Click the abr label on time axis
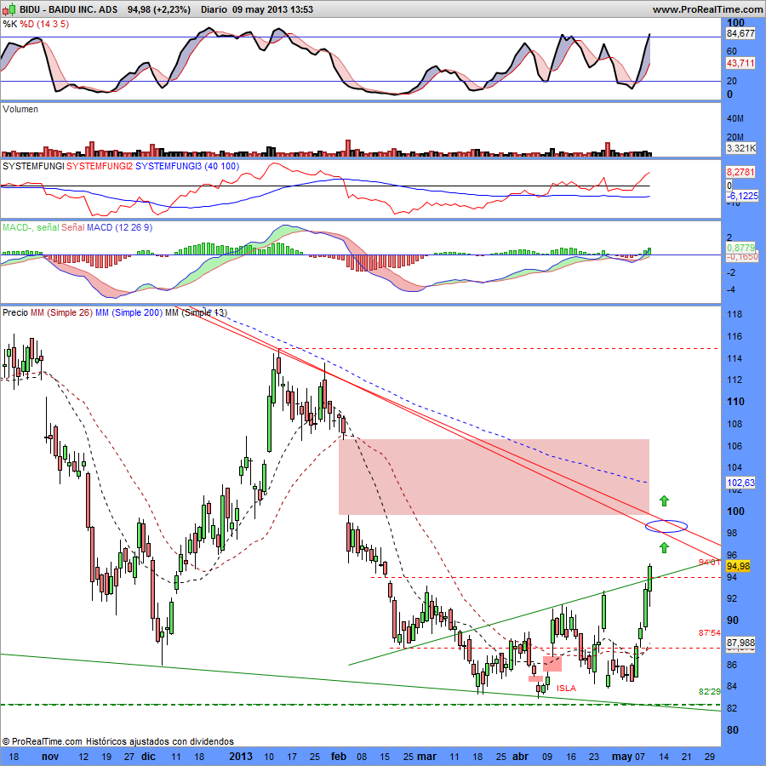766x766 pixels. point(520,757)
